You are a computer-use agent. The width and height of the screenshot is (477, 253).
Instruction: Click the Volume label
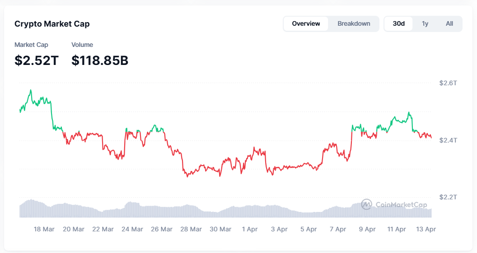click(82, 45)
